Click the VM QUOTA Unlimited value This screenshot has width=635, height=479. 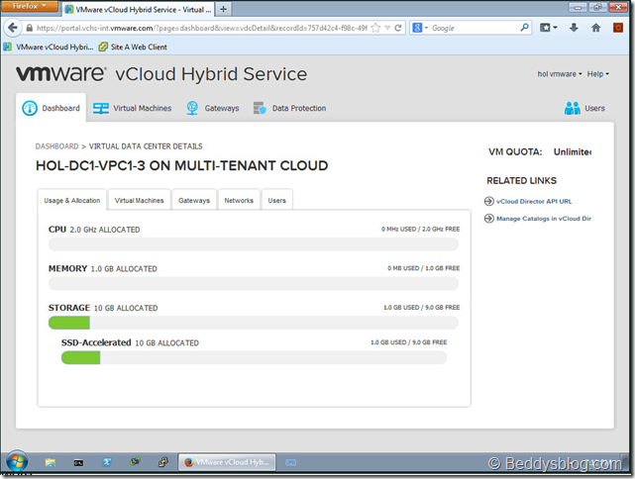[573, 152]
